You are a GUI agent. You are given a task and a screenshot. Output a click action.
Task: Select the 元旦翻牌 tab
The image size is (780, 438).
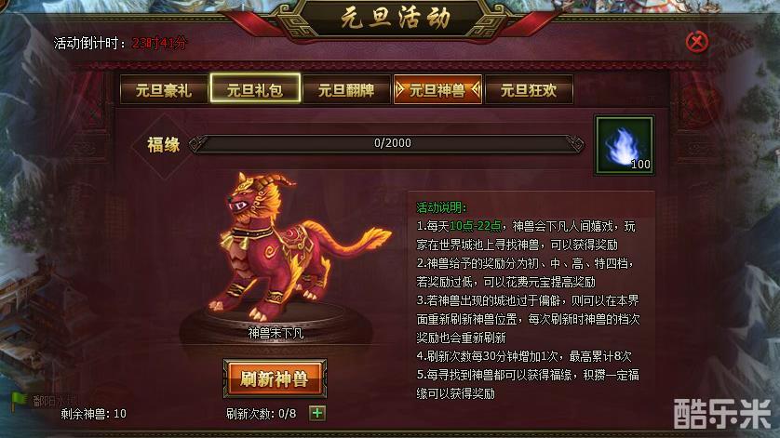point(346,90)
